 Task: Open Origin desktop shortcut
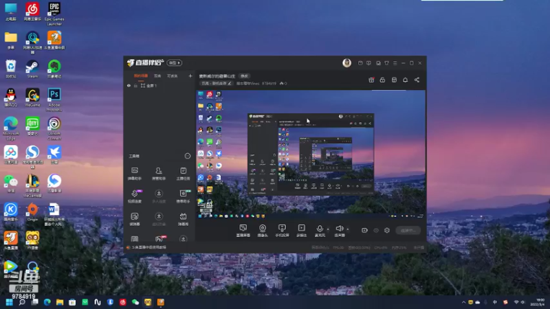click(32, 212)
